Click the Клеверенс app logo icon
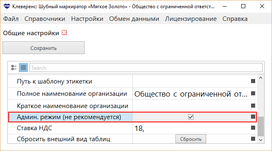Screen dimensions: 272x151 point(7,7)
